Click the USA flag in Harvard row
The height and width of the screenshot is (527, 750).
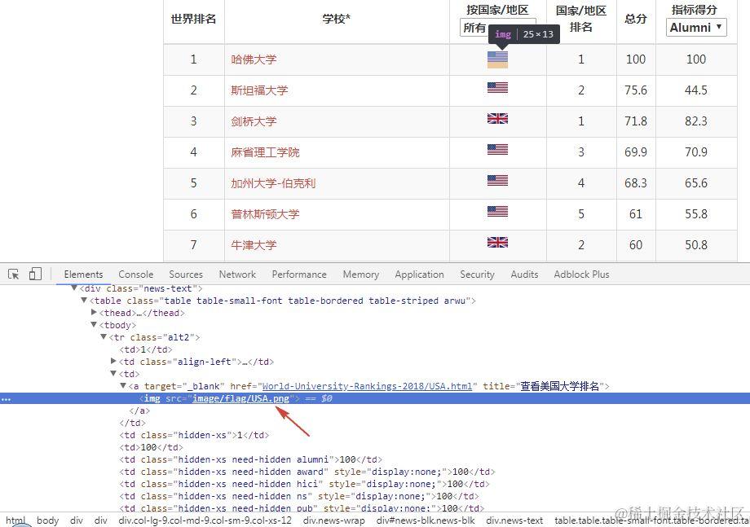pos(497,59)
